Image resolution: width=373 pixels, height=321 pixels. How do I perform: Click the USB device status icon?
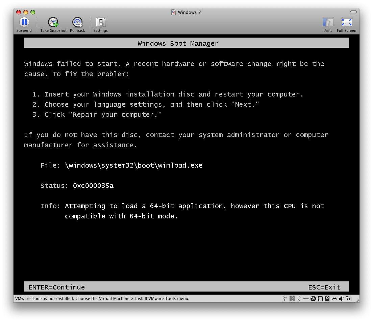tap(292, 298)
